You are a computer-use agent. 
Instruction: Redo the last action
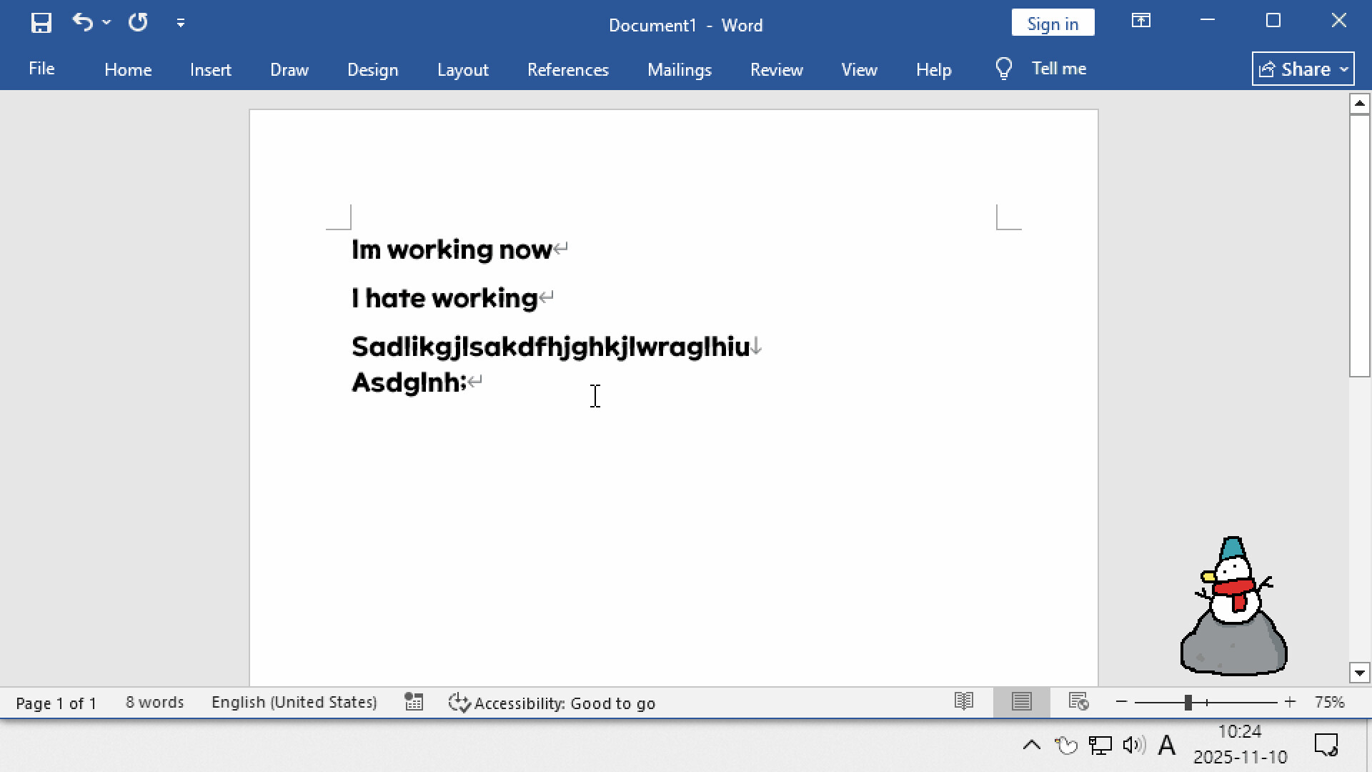point(138,22)
